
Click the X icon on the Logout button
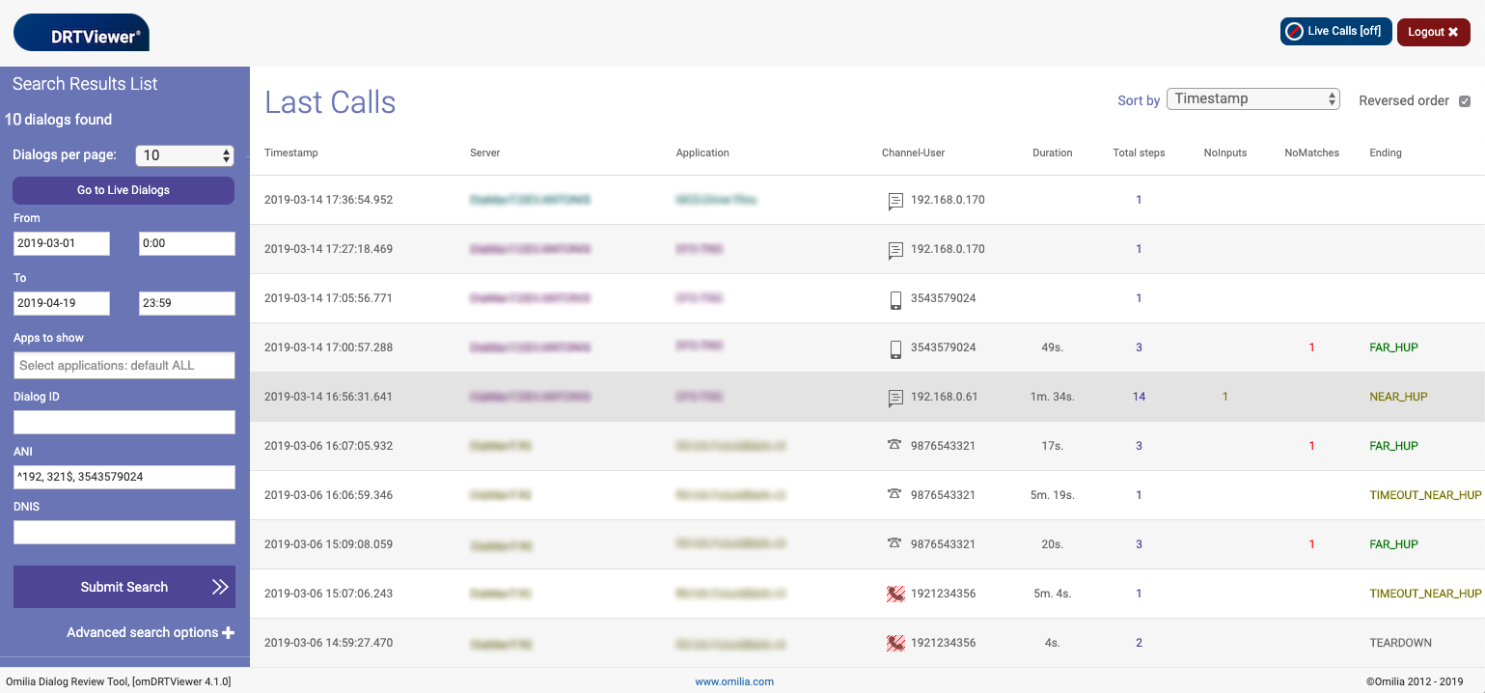(1451, 31)
